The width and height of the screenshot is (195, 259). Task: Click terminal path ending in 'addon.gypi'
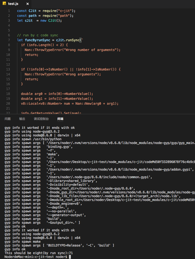pos(120,169)
